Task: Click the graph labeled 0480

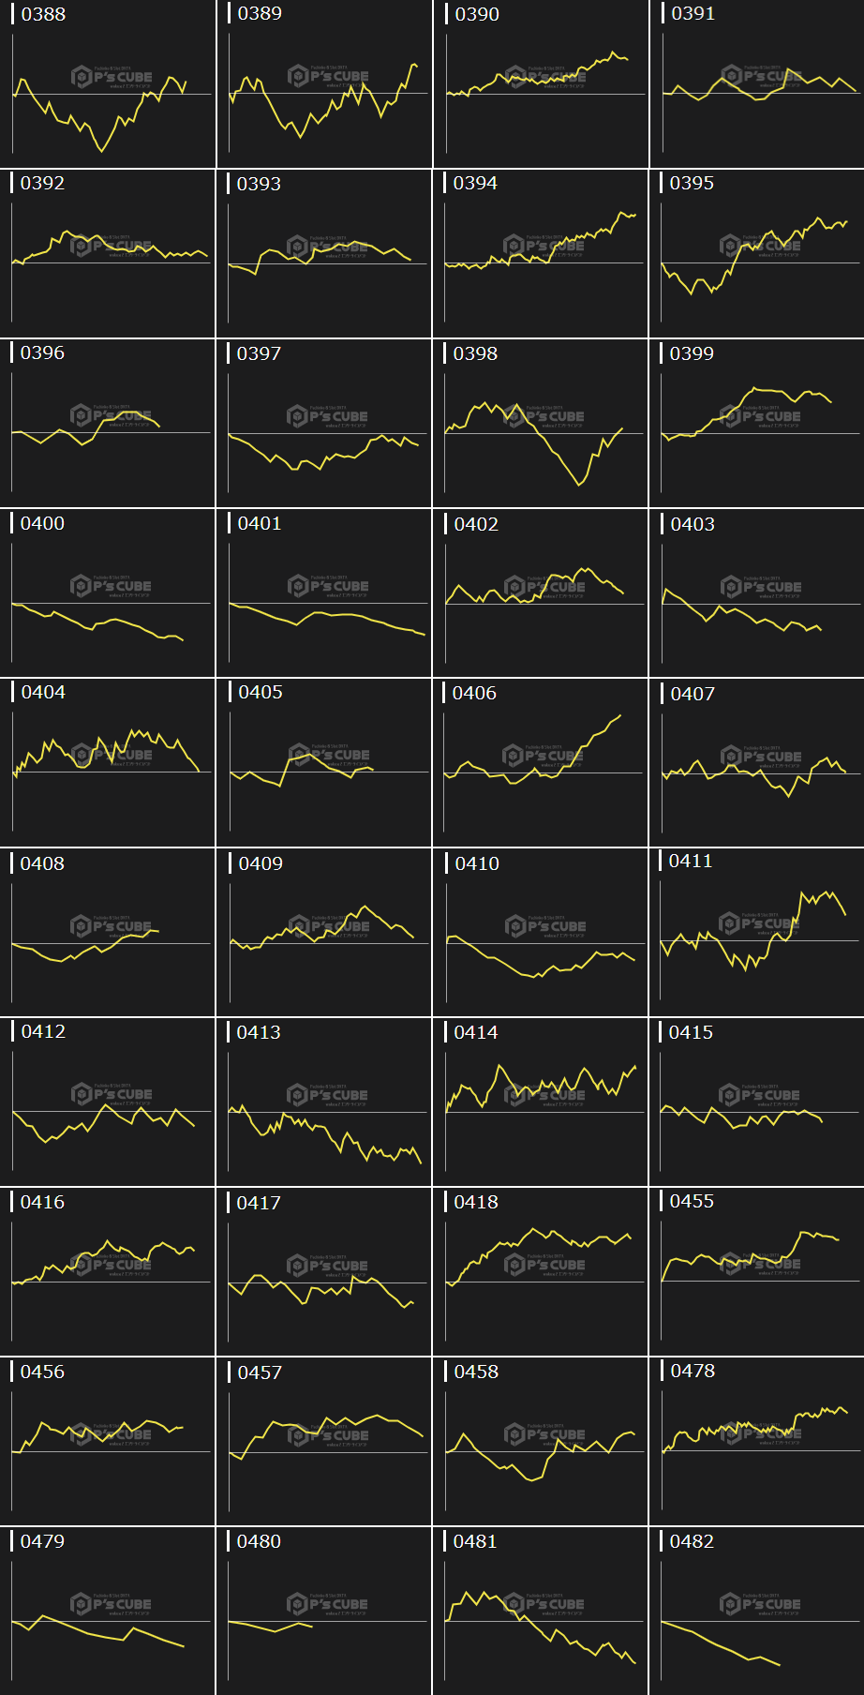Action: tap(324, 1612)
